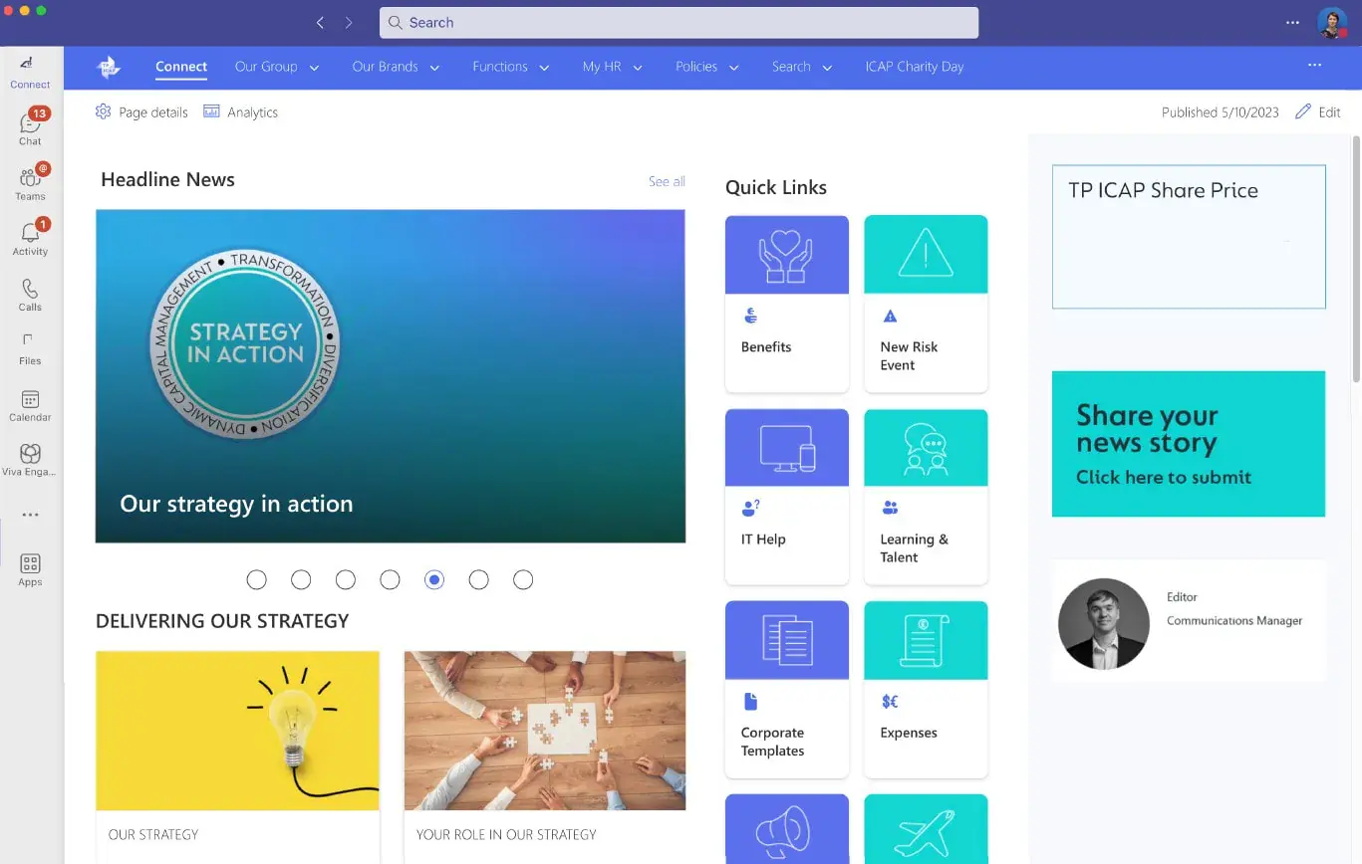
Task: Click the page vertical scrollbar
Action: coord(1356,259)
